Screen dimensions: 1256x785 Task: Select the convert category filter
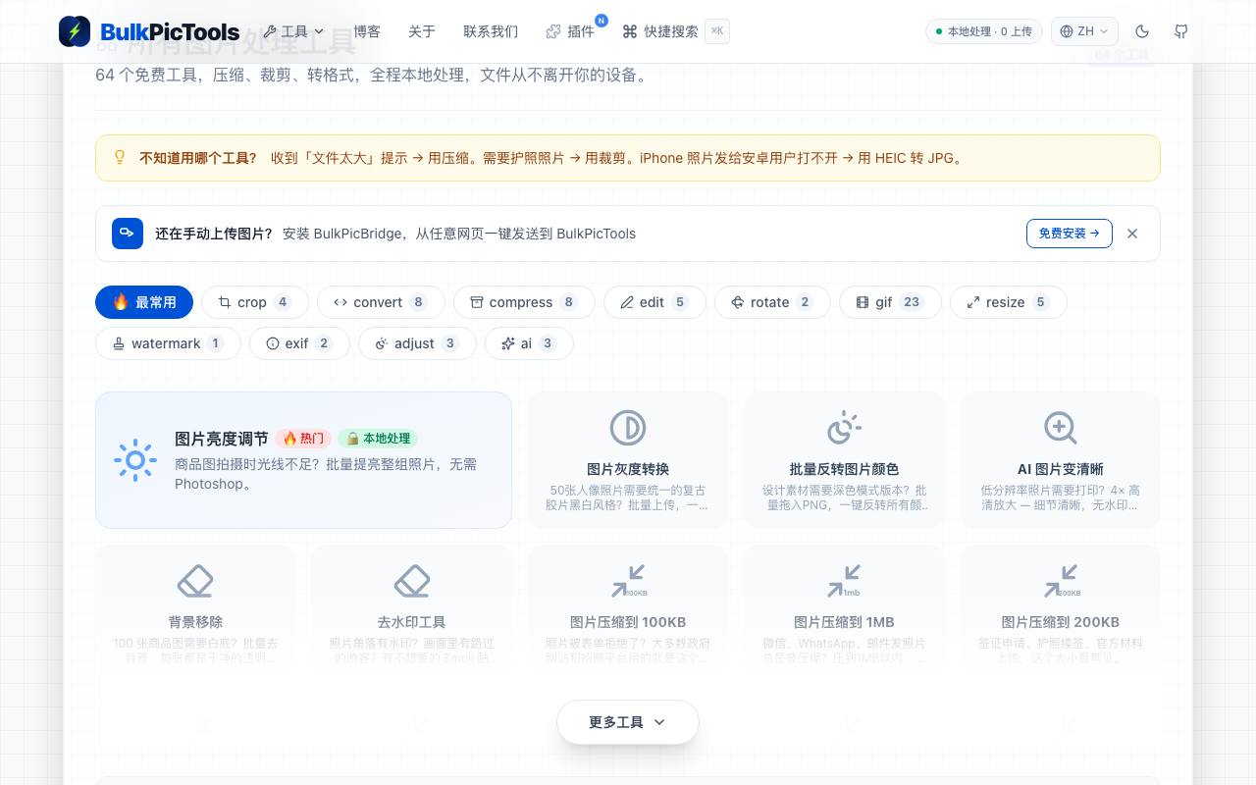coord(381,302)
